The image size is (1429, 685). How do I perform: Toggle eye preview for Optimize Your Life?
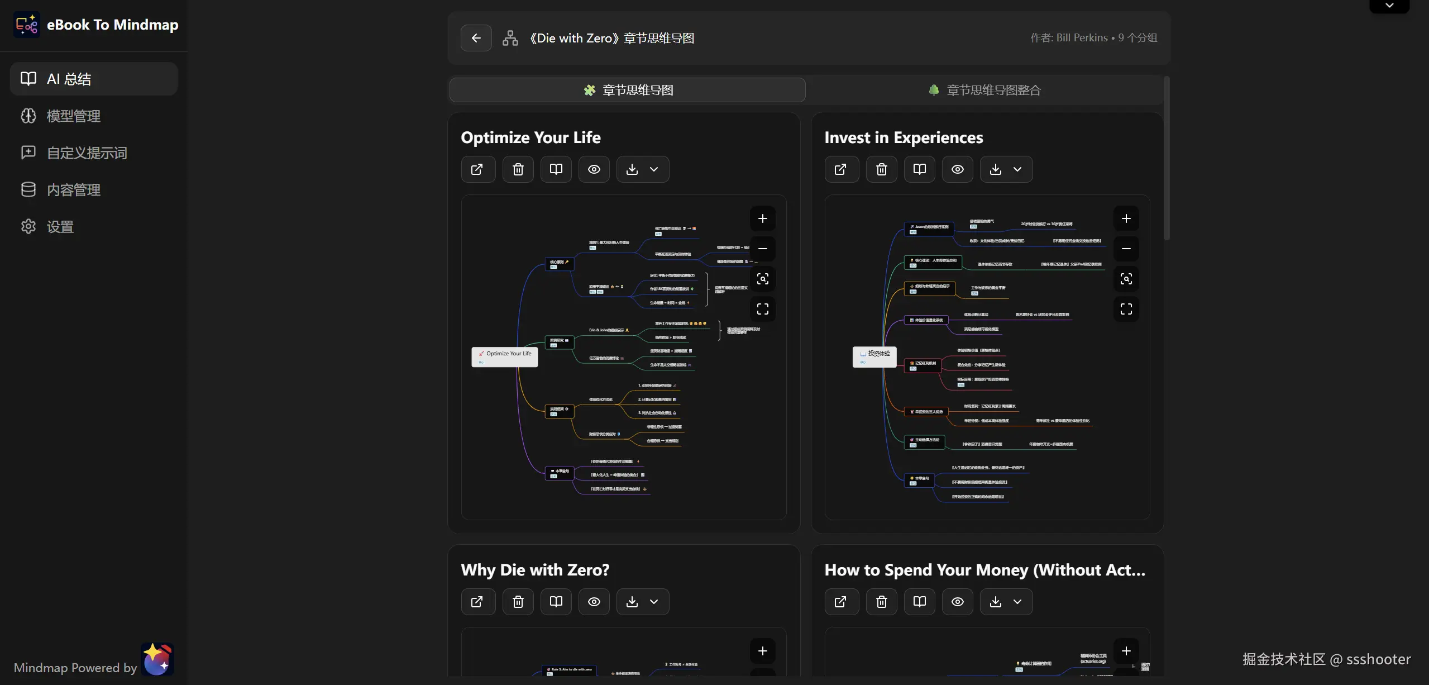tap(594, 169)
